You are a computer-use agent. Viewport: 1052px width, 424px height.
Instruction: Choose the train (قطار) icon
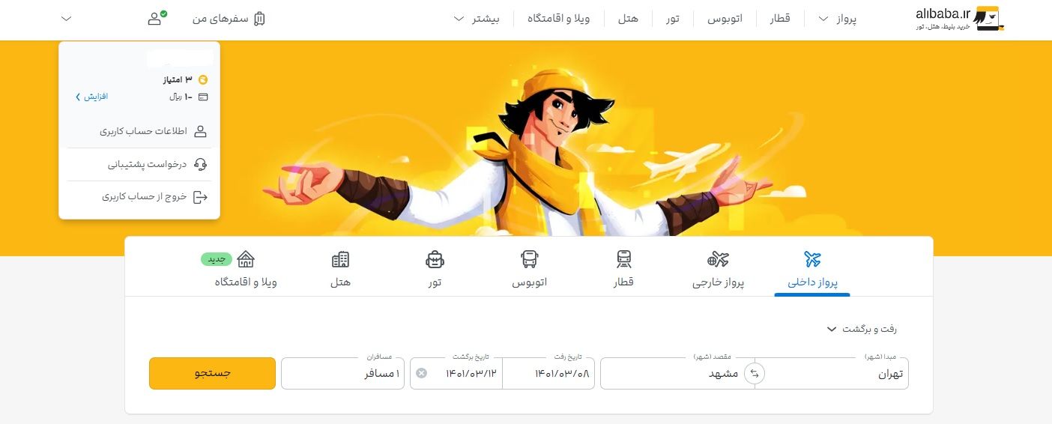tap(624, 260)
